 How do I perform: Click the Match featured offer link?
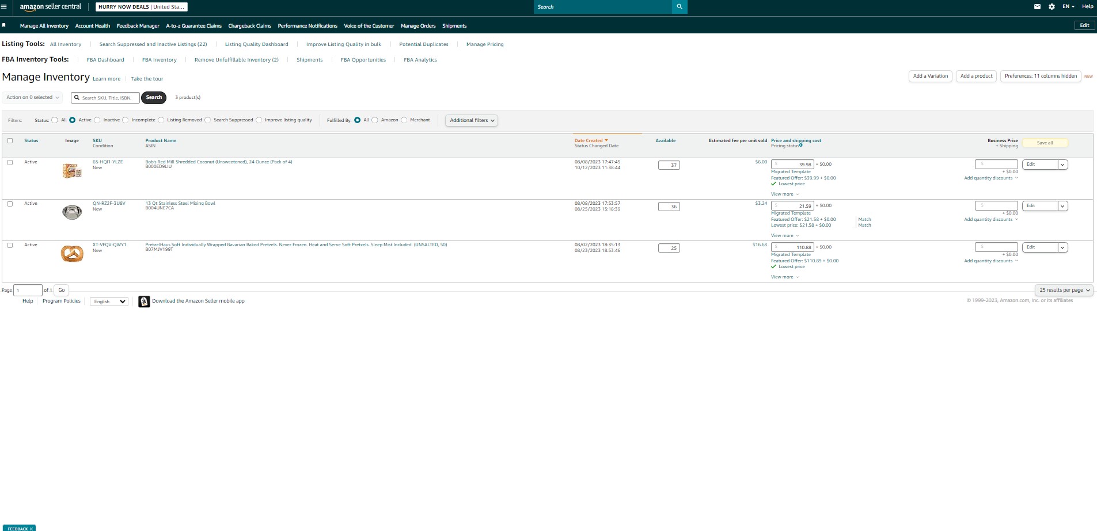pos(864,220)
